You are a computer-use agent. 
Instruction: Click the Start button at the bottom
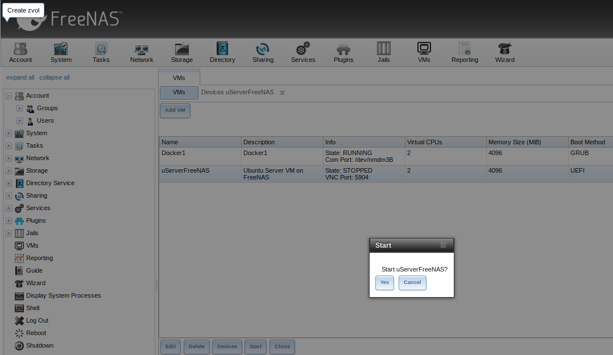256,347
